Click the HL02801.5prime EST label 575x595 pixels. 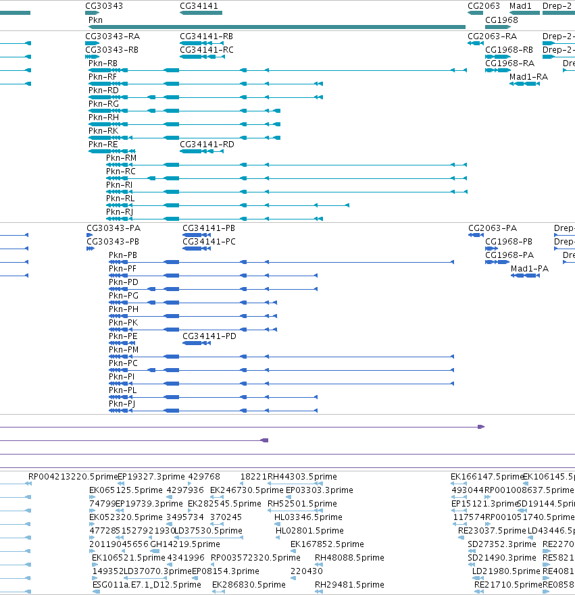309,530
